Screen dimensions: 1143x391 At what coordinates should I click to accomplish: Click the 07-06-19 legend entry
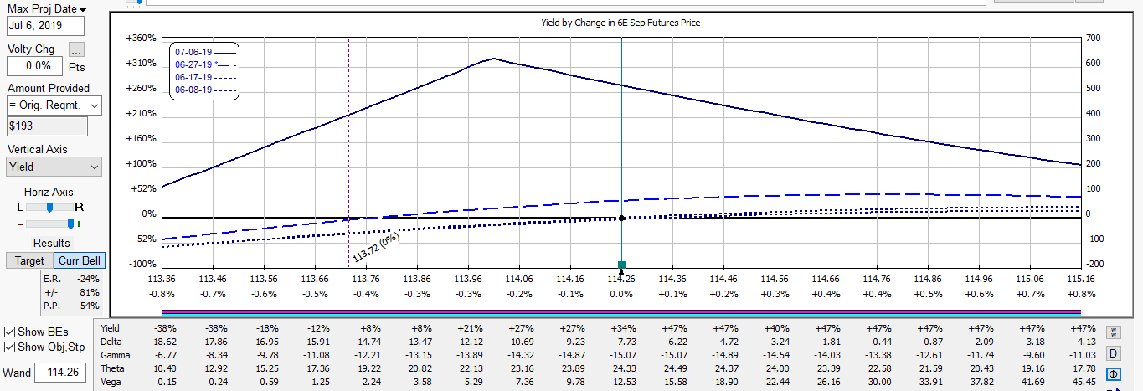(205, 52)
